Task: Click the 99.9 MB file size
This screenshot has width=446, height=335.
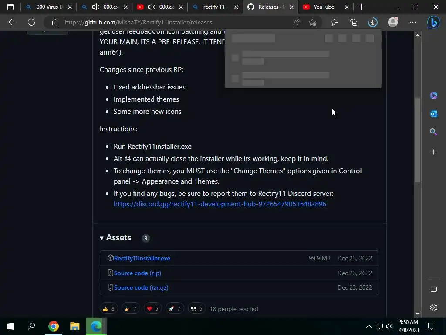Action: (319, 258)
